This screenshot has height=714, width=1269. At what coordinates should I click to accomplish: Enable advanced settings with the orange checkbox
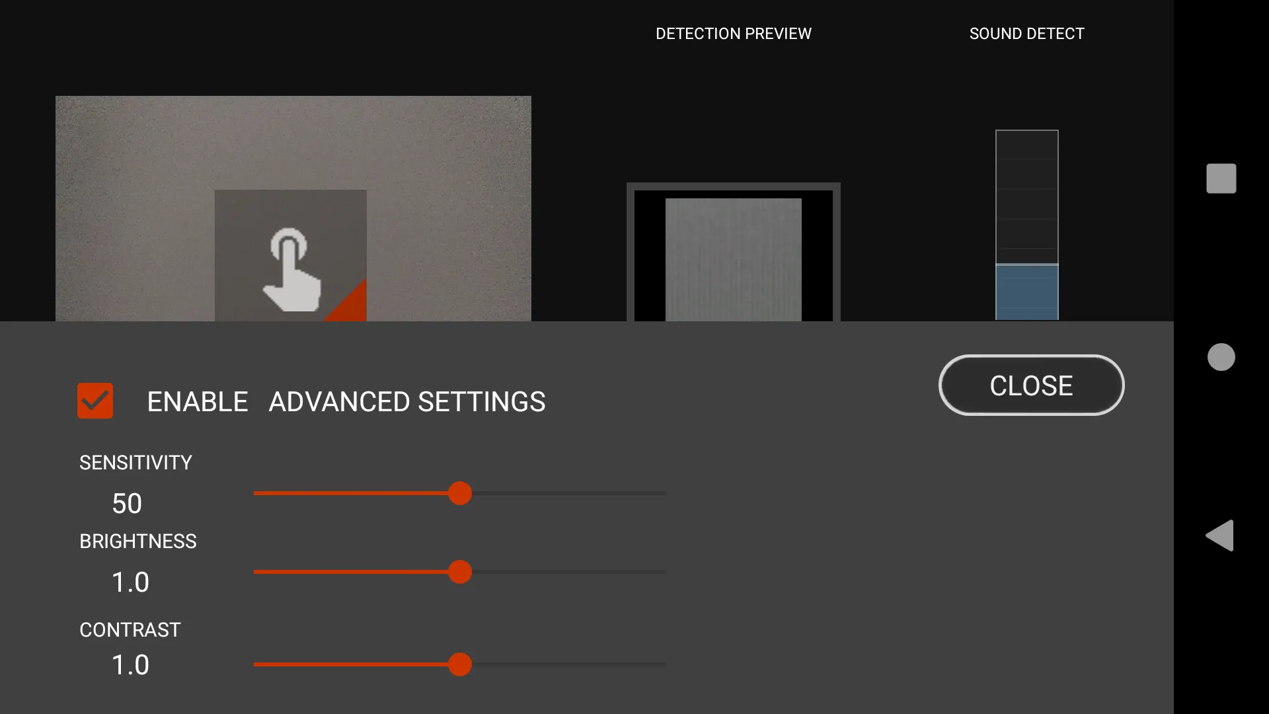[96, 400]
